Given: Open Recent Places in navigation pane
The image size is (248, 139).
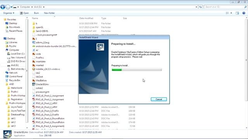Looking at the screenshot, I should [x=15, y=31].
